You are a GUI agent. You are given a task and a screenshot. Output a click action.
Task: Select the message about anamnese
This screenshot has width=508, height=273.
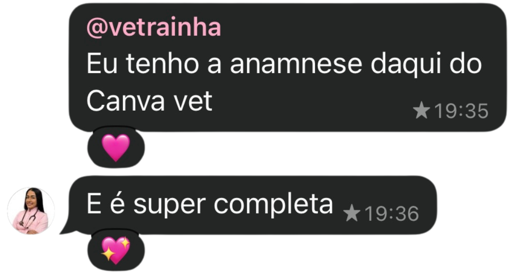[x=288, y=67]
